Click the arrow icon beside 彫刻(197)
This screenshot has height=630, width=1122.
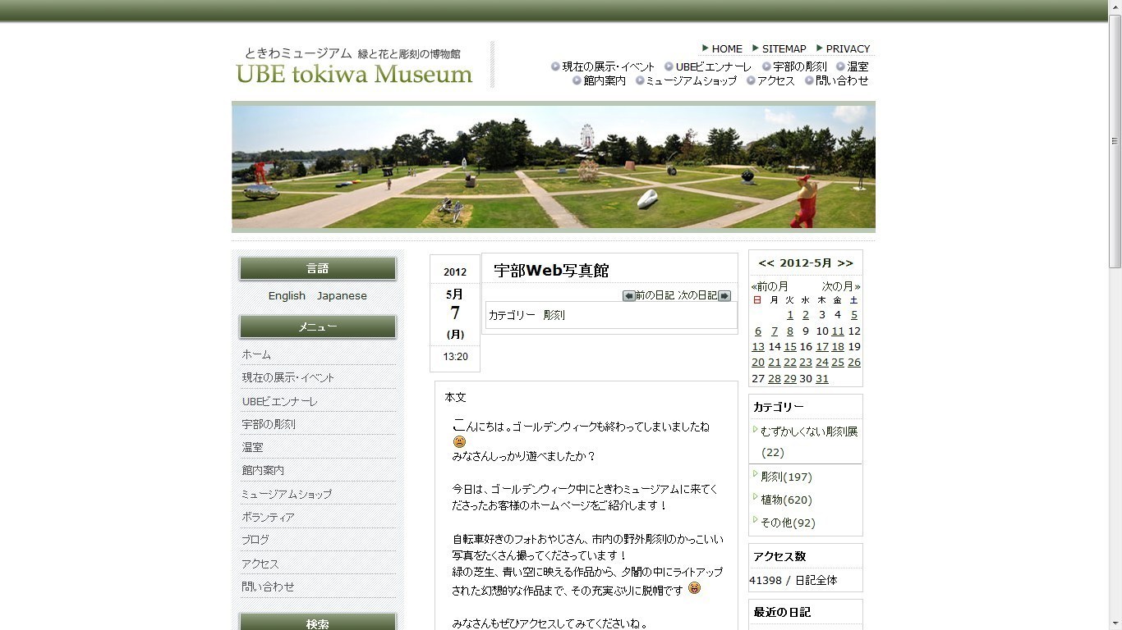tap(755, 474)
